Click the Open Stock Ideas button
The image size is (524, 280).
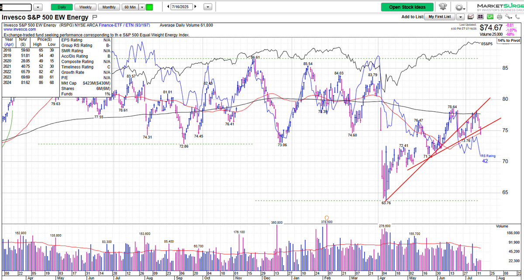[x=407, y=7]
